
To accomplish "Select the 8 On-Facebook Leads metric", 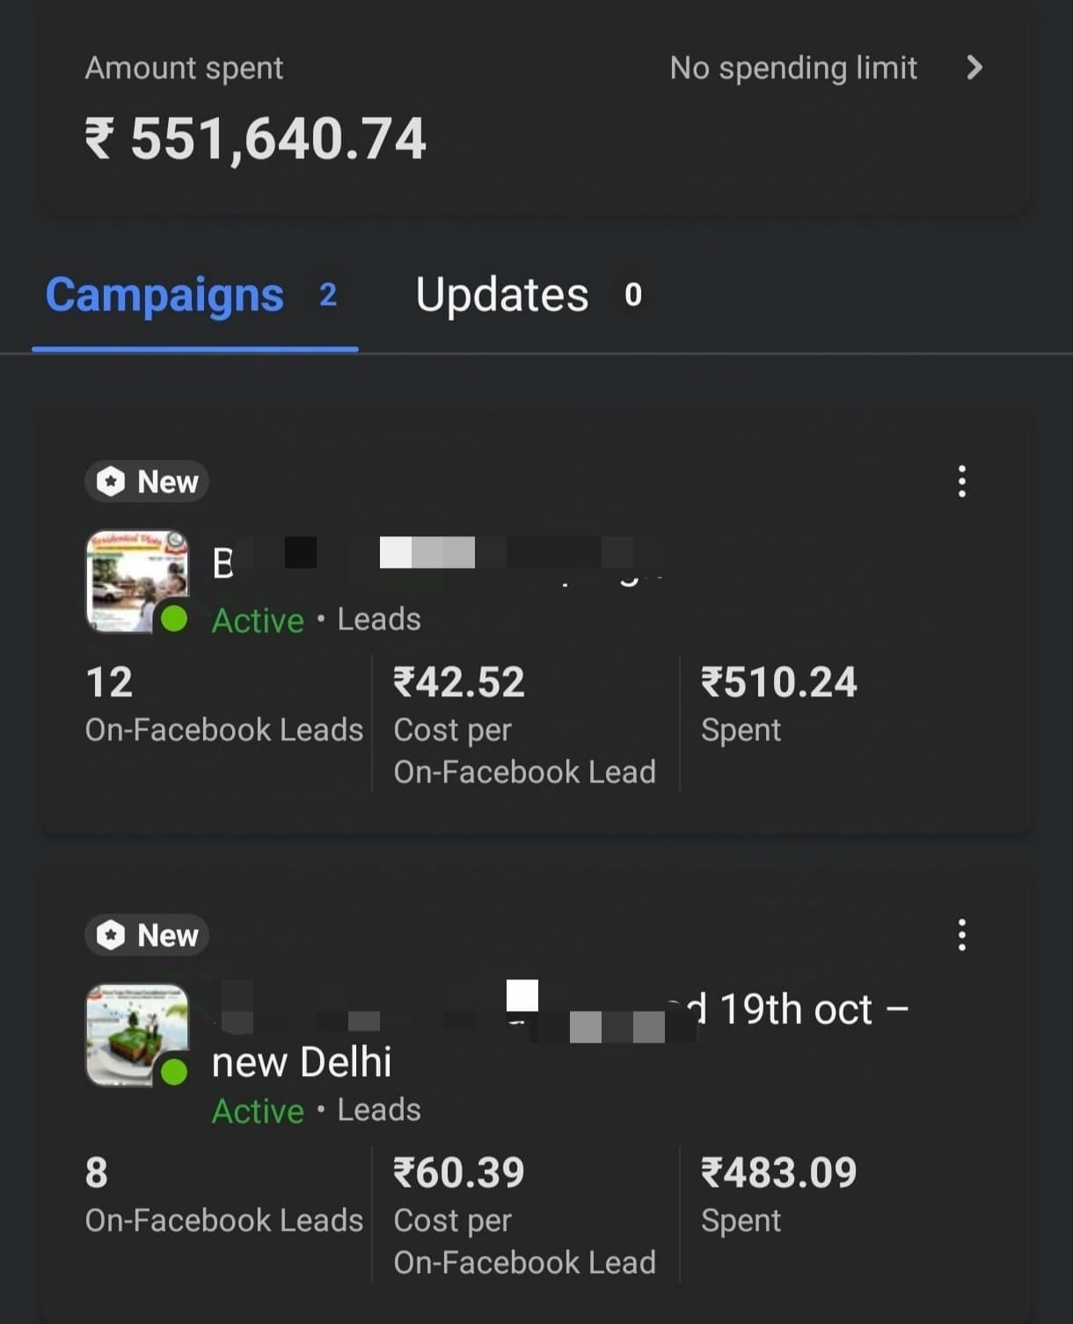I will [x=223, y=1196].
